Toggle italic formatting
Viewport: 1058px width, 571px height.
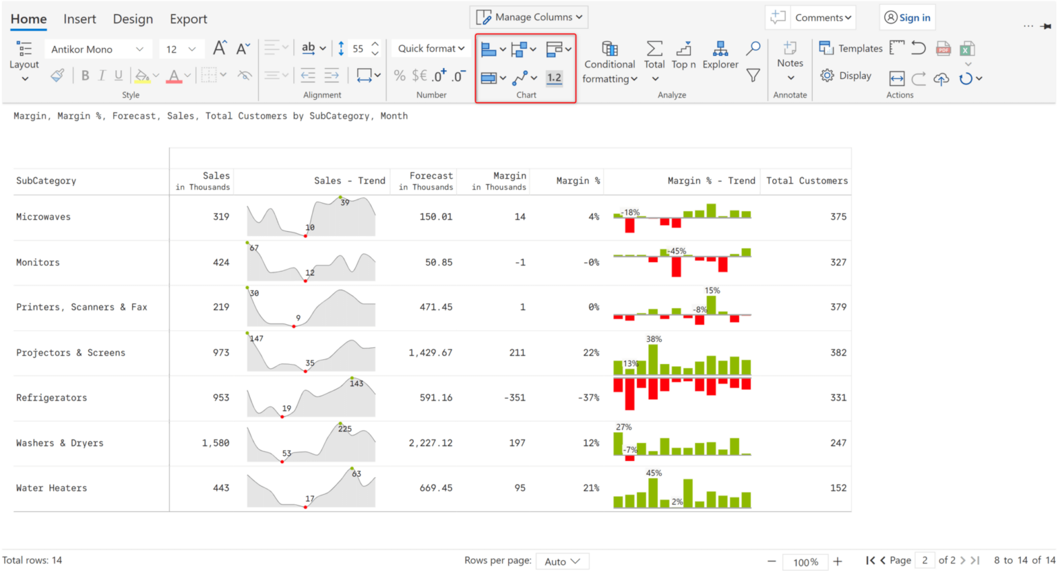(x=101, y=76)
